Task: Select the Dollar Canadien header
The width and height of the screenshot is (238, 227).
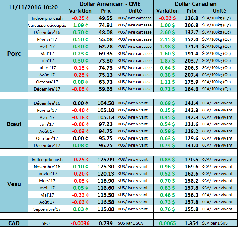Action: pos(195,4)
